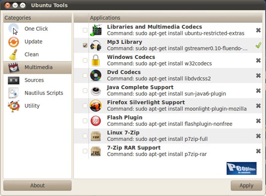Click the Multimedia clapperboard icon in Categories

pos(13,67)
